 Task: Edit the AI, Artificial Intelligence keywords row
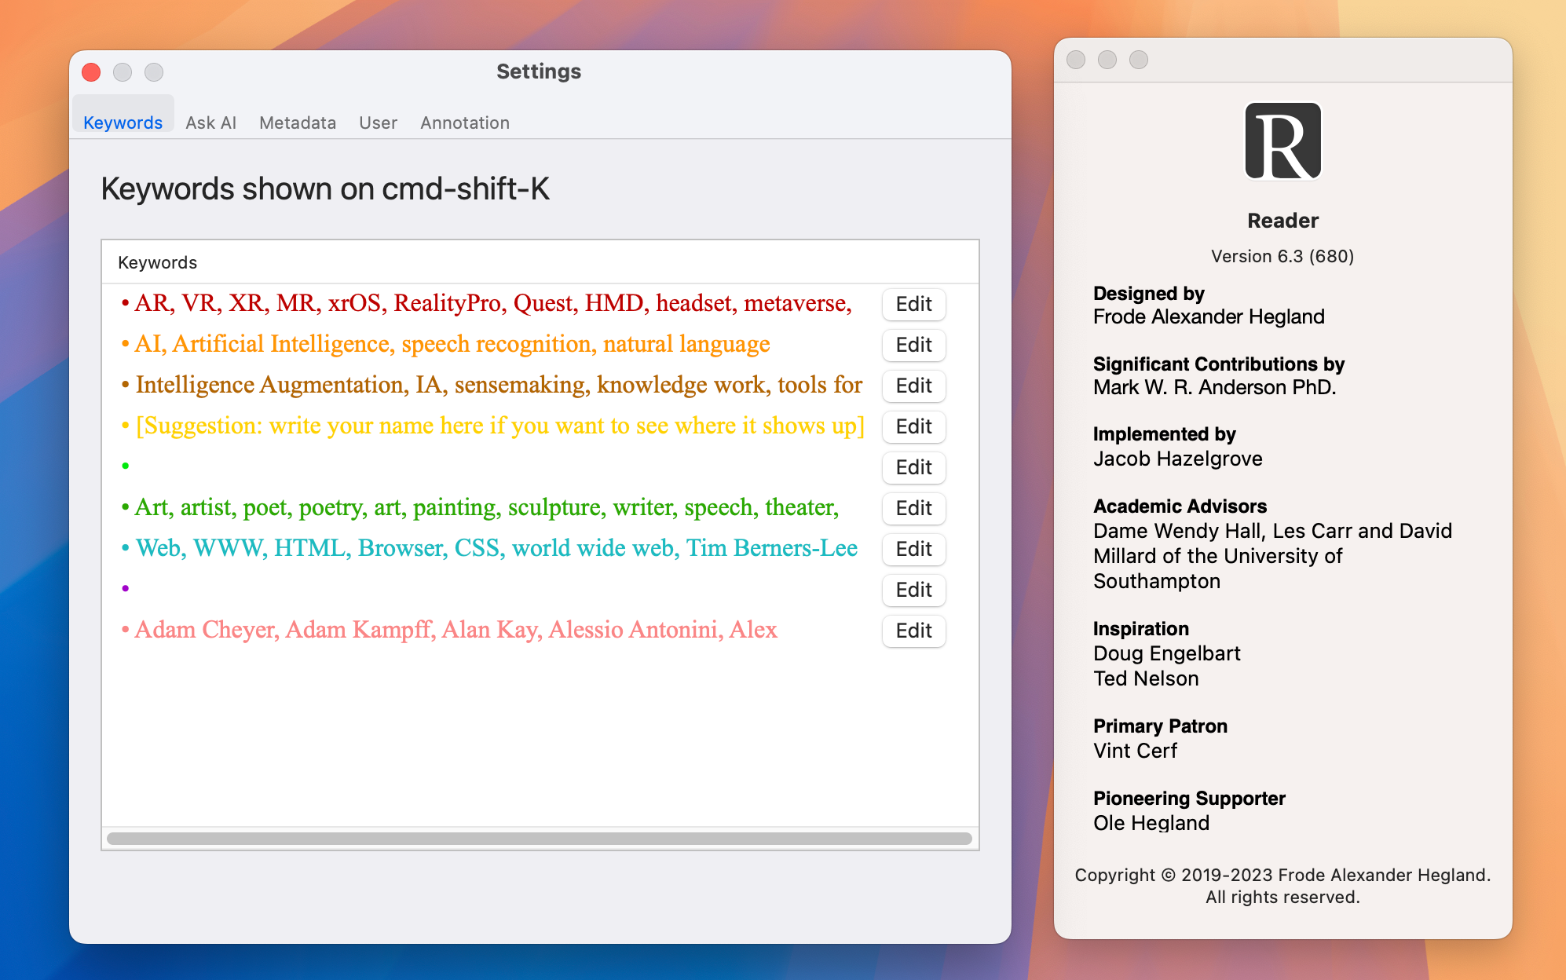913,345
